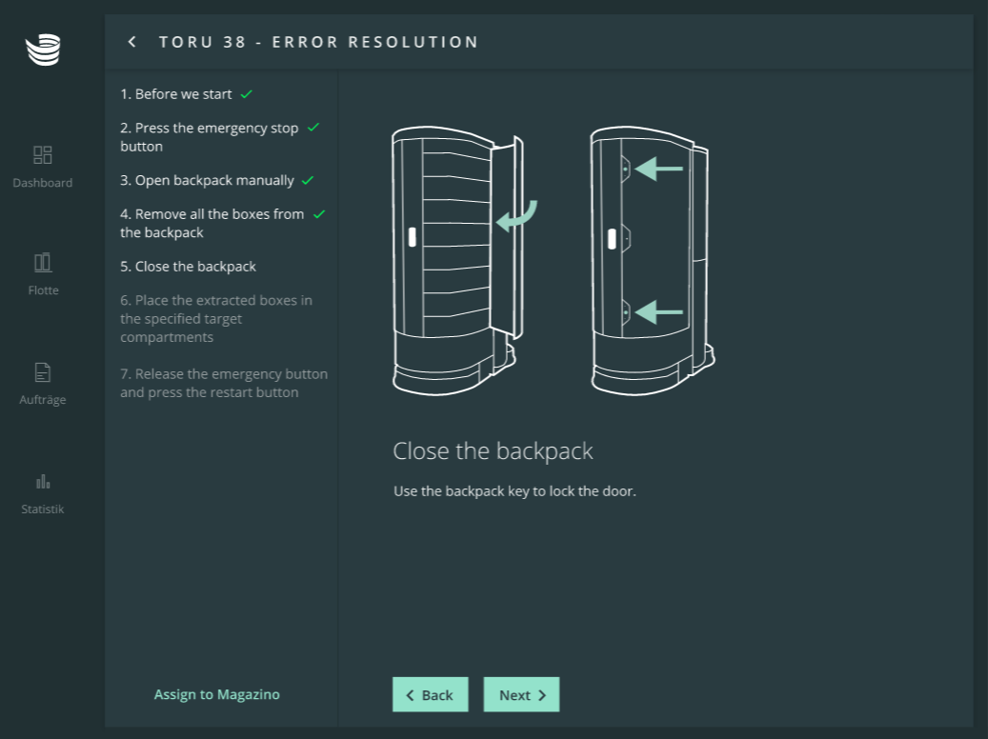Jump to step 6 Place the extracted boxes

coord(216,318)
